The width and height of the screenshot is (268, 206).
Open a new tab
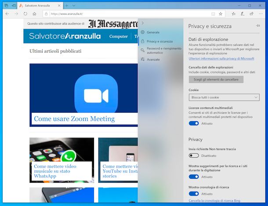pos(67,6)
